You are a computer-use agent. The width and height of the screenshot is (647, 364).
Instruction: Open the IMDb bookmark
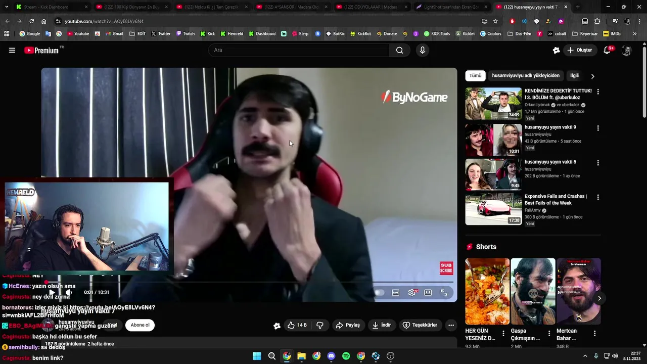point(612,34)
